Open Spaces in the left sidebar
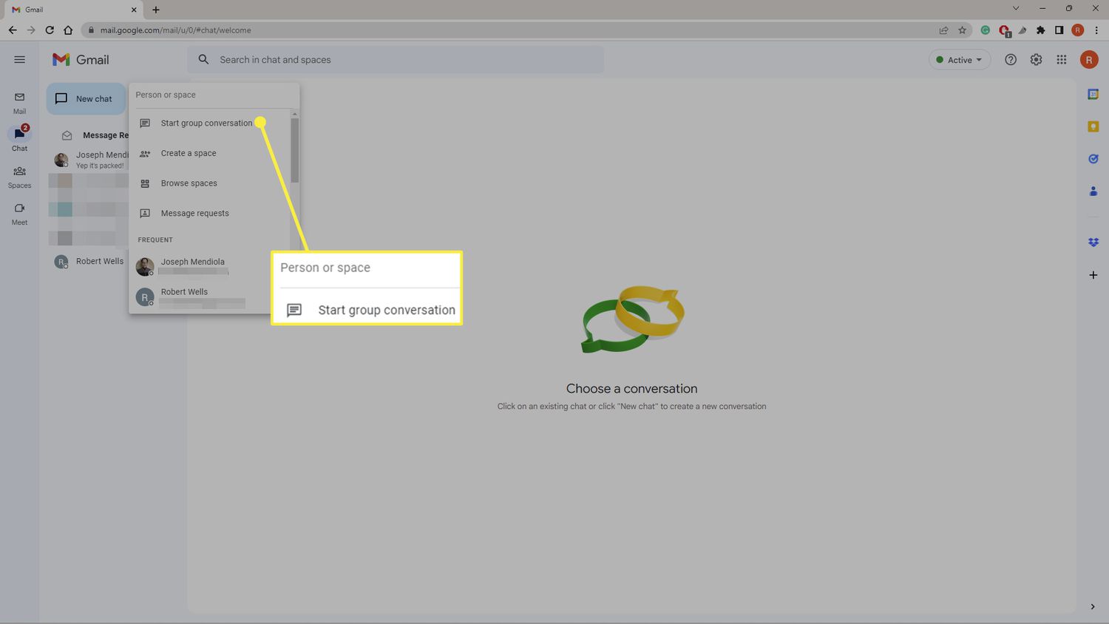 (x=19, y=177)
